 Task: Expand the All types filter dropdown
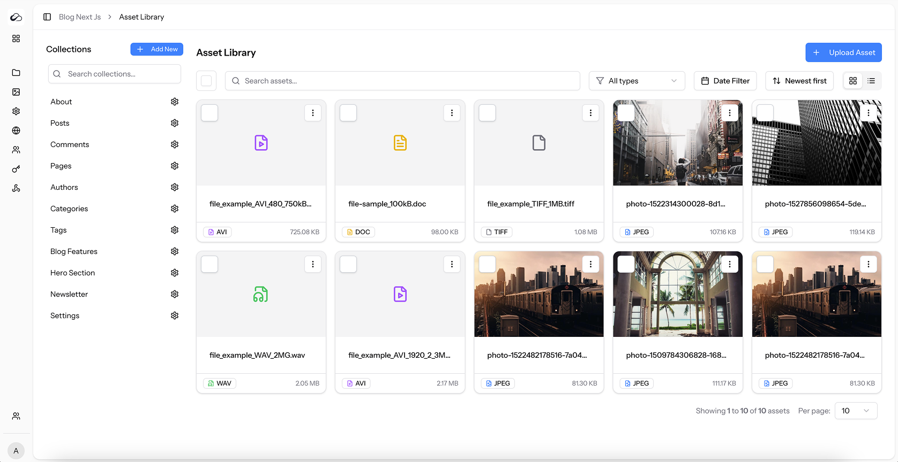pyautogui.click(x=637, y=81)
